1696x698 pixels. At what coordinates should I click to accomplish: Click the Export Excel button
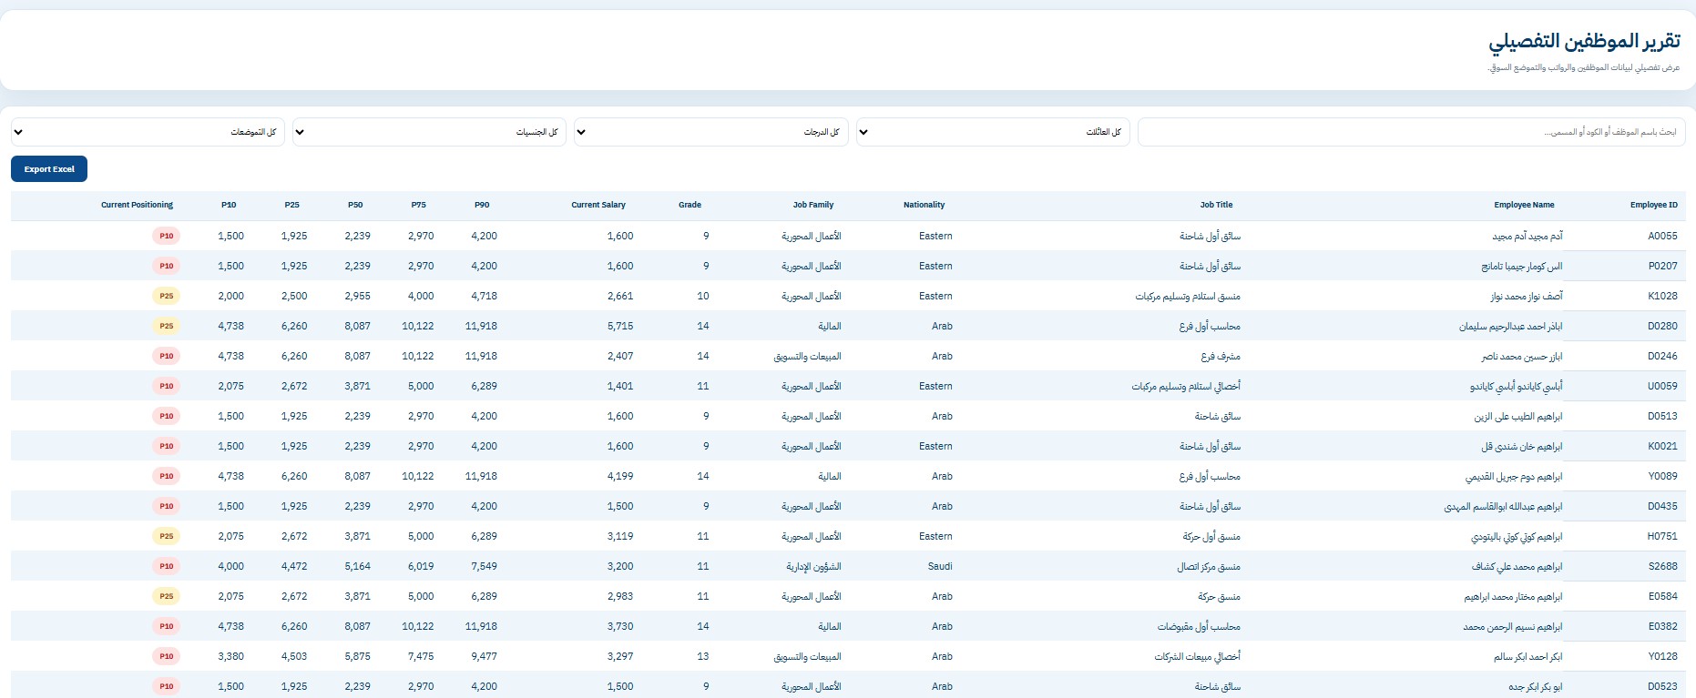(x=49, y=169)
